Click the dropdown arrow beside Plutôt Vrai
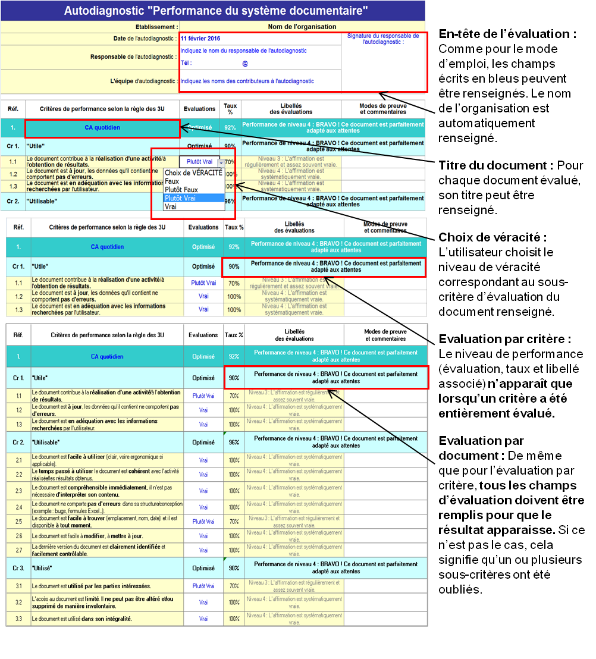The height and width of the screenshot is (659, 596). pyautogui.click(x=221, y=162)
